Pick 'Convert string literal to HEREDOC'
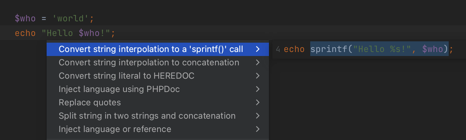Viewport: 466px width, 140px height. click(126, 76)
